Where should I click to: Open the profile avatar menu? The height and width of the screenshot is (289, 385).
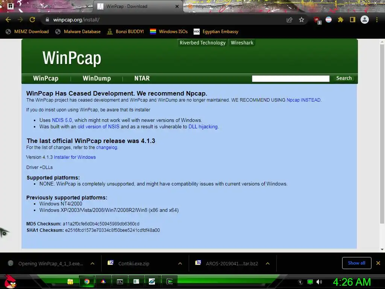(x=365, y=20)
